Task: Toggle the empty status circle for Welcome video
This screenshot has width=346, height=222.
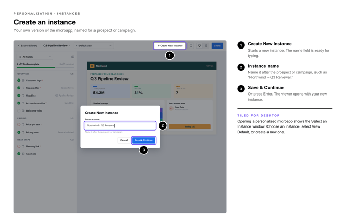Action: pos(19,111)
